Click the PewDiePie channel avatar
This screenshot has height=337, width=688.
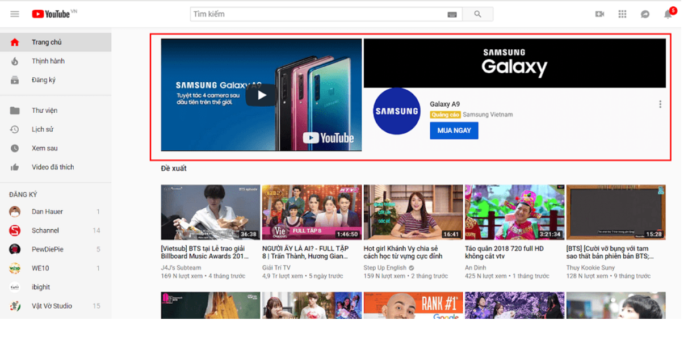pos(15,249)
